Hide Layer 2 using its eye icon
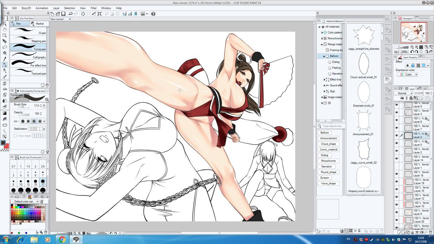Viewport: 434px width, 244px height. pyautogui.click(x=397, y=151)
